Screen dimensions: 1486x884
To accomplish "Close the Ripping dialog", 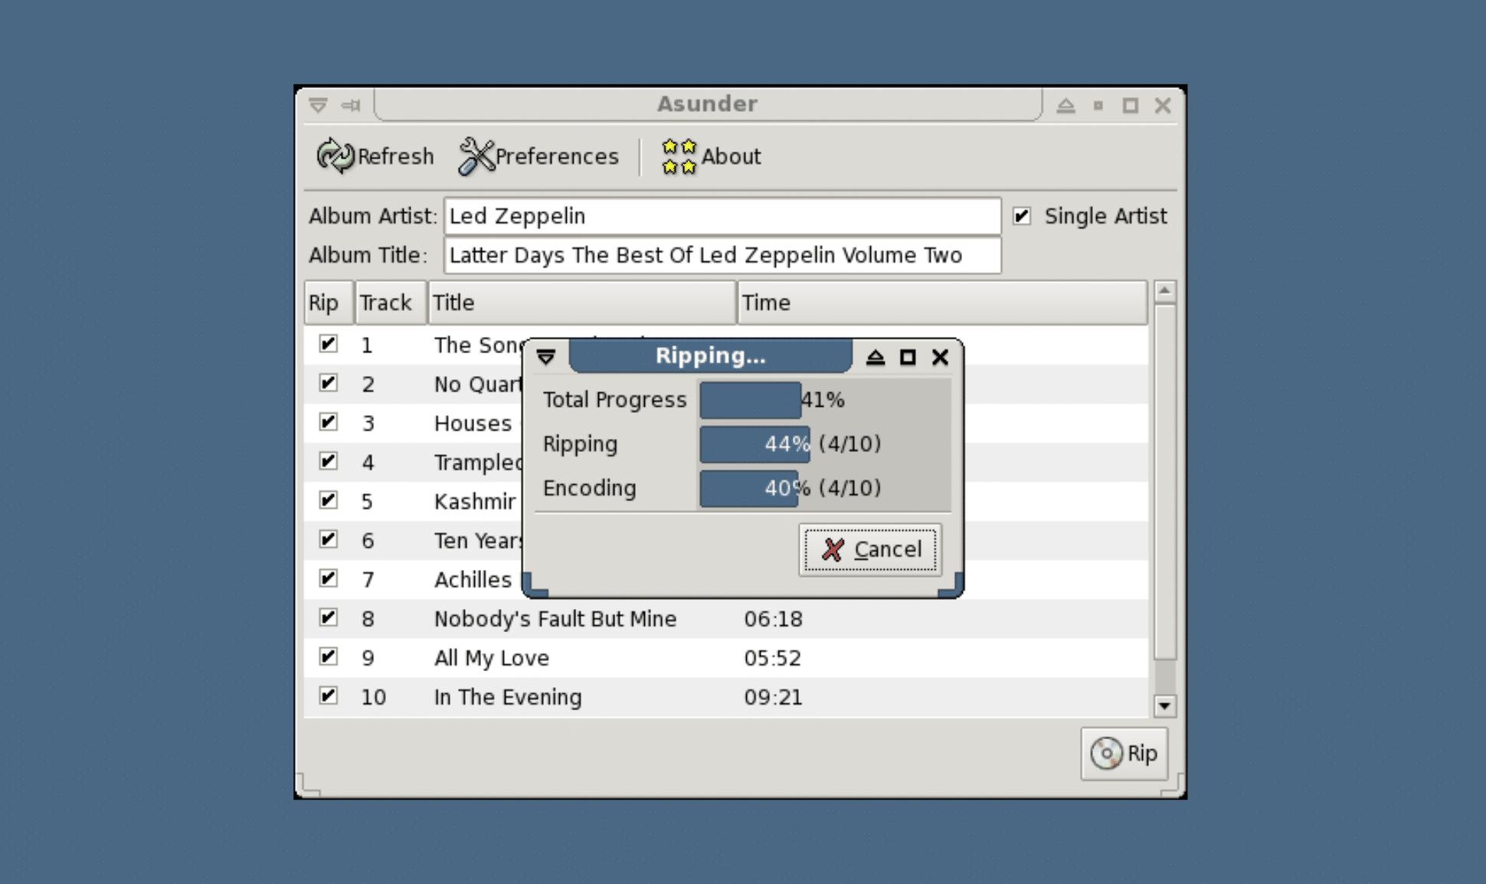I will [x=940, y=357].
